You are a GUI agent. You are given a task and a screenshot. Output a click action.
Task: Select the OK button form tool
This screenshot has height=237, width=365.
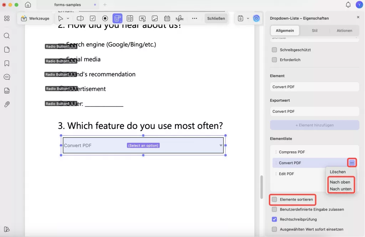[x=142, y=19]
